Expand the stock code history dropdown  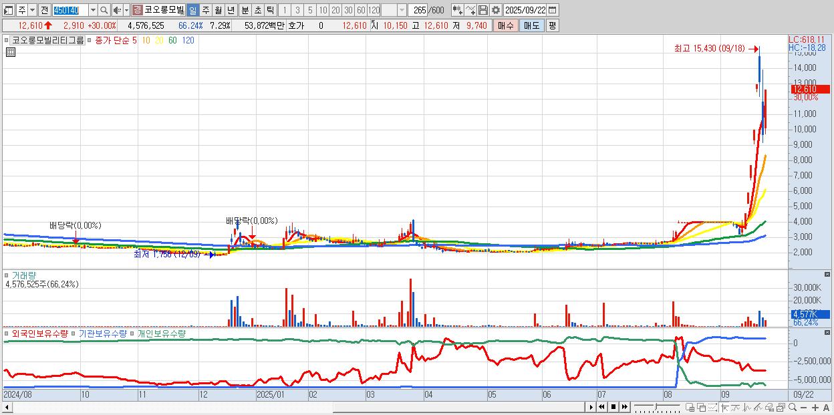click(x=93, y=10)
